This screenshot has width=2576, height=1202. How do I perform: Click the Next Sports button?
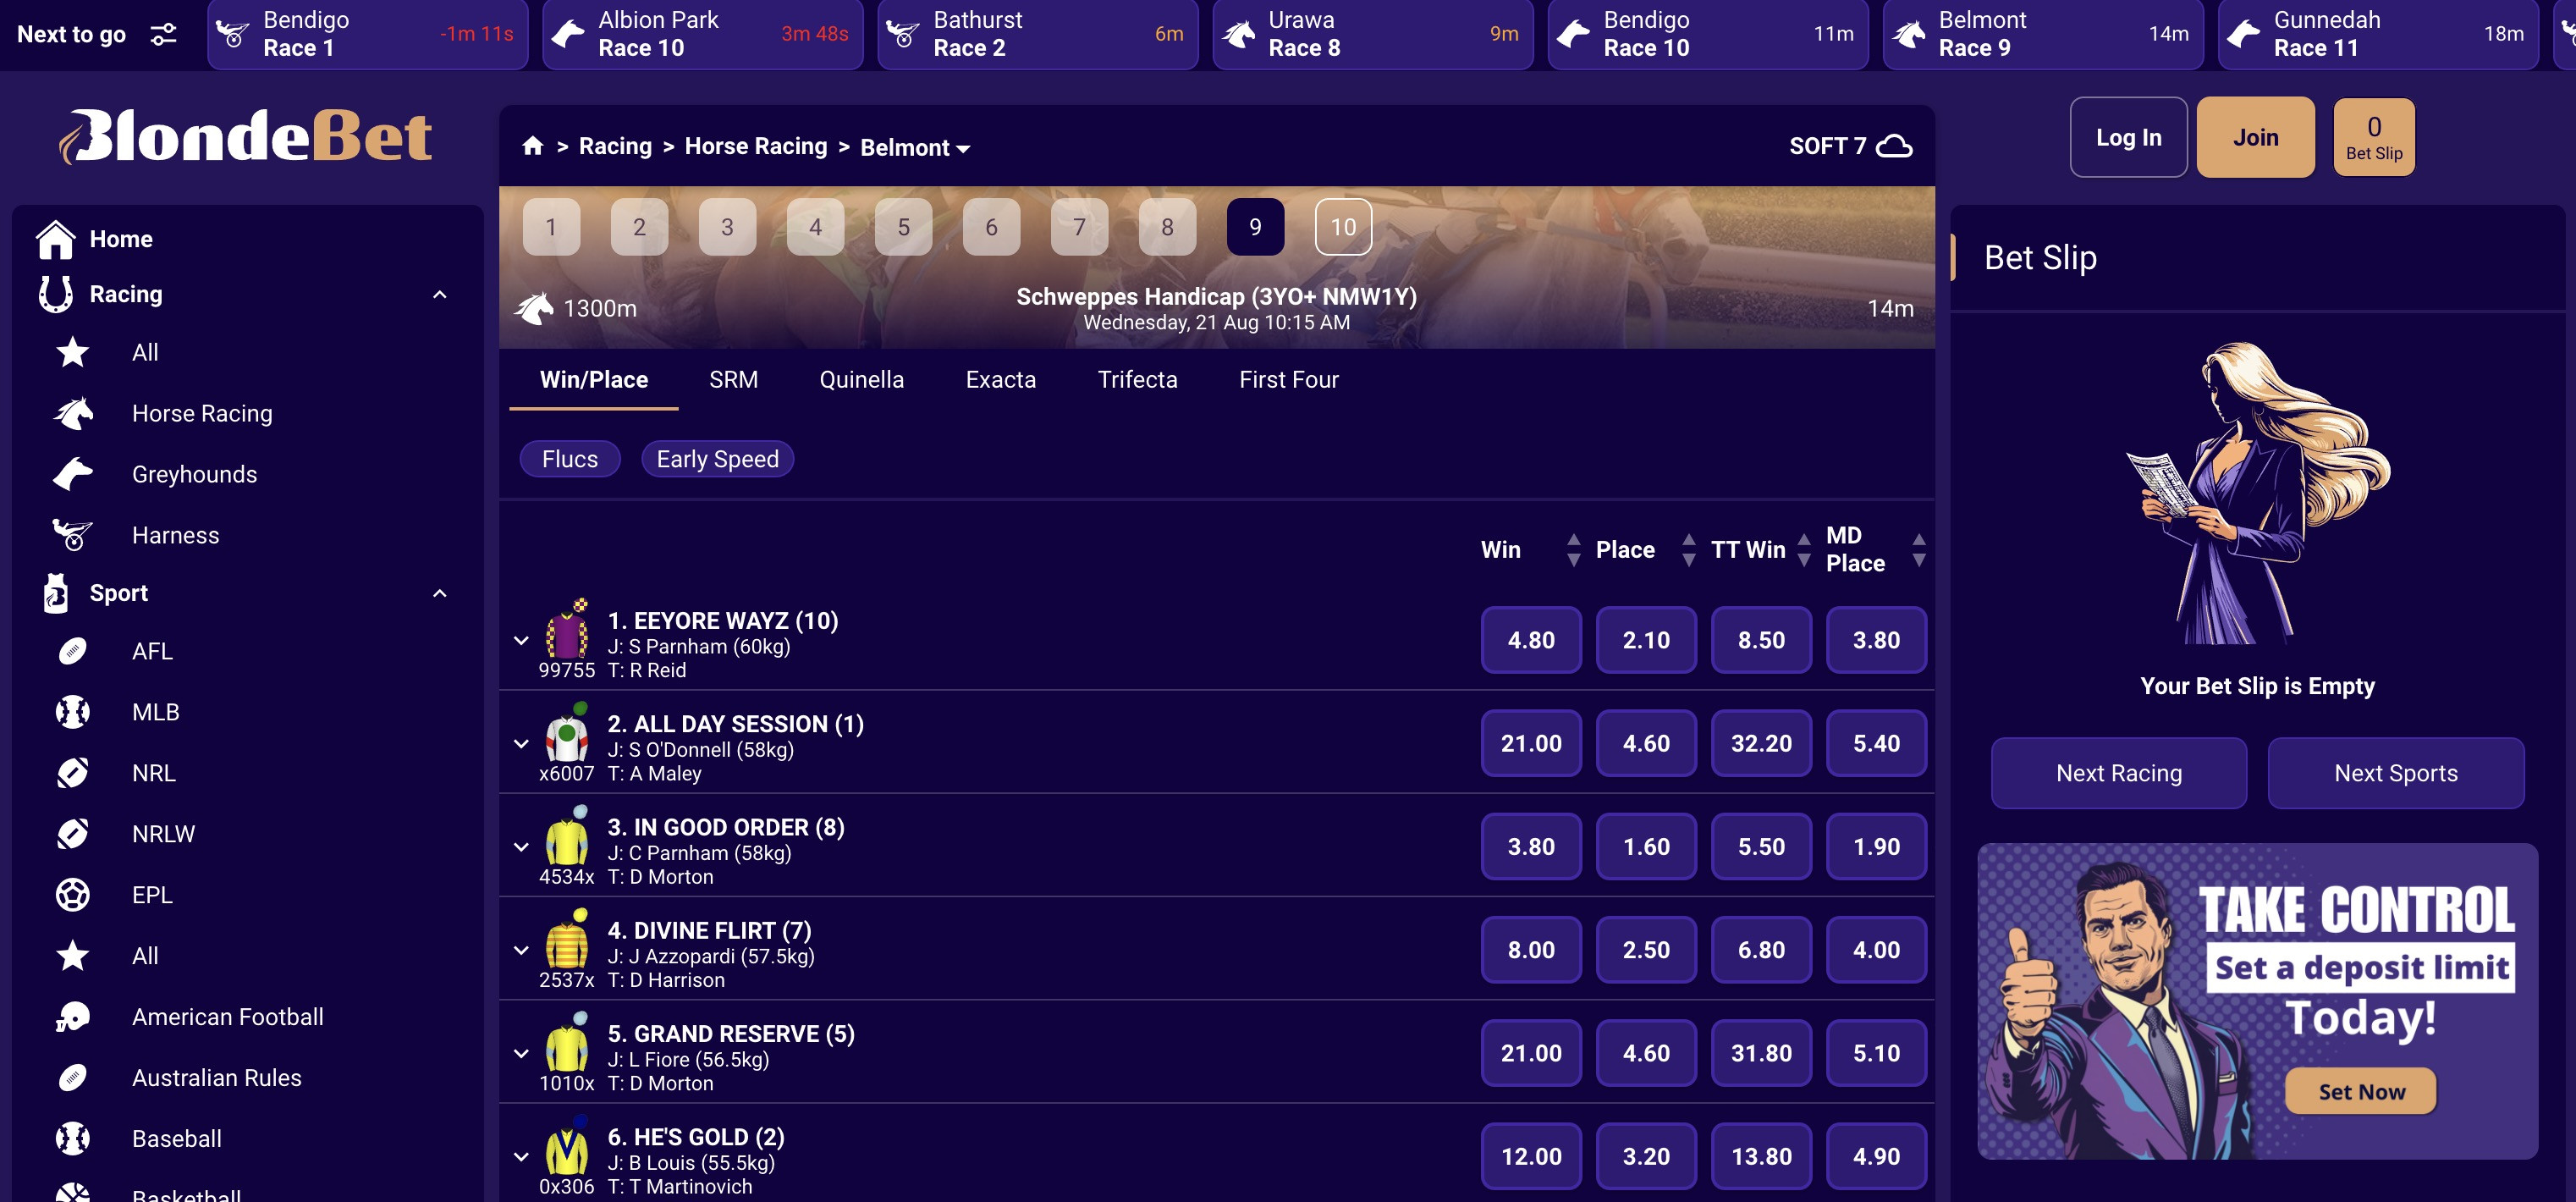pos(2395,773)
